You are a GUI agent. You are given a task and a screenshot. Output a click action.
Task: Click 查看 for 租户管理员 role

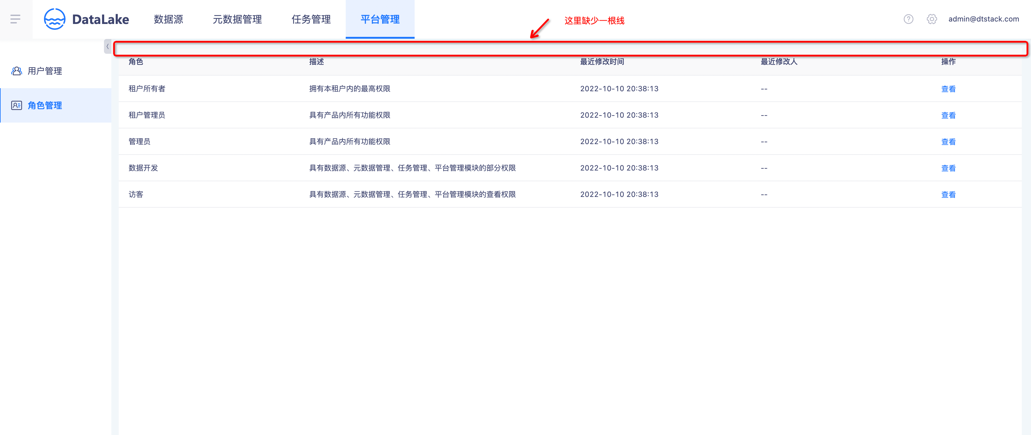click(x=949, y=115)
